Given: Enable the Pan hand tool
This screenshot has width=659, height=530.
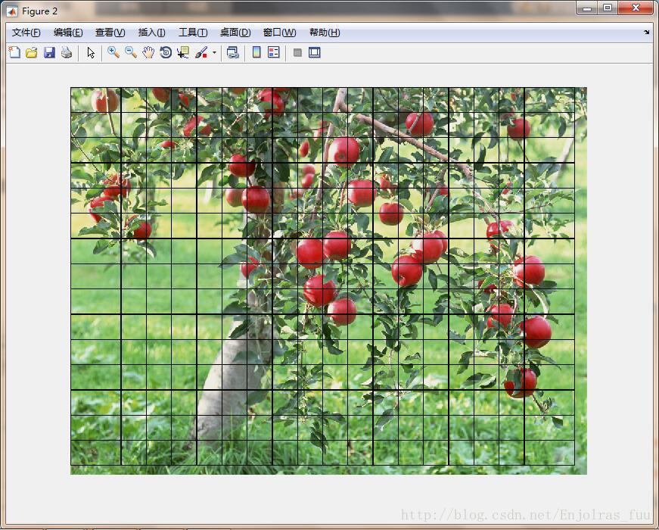Looking at the screenshot, I should [146, 52].
